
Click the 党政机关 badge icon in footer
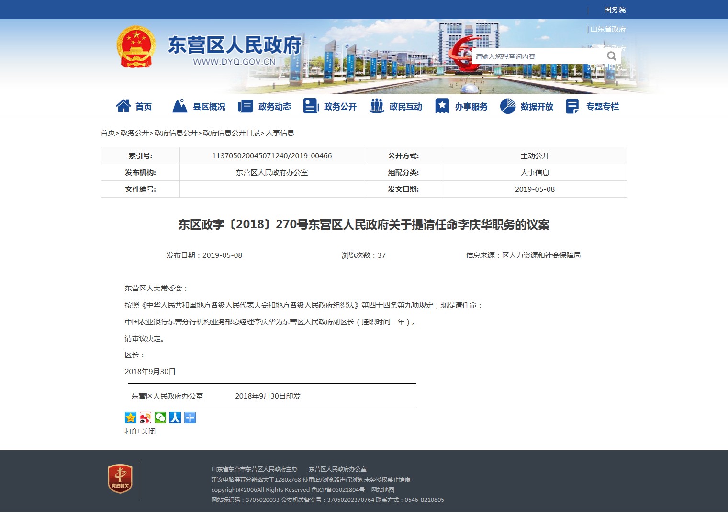tap(120, 478)
